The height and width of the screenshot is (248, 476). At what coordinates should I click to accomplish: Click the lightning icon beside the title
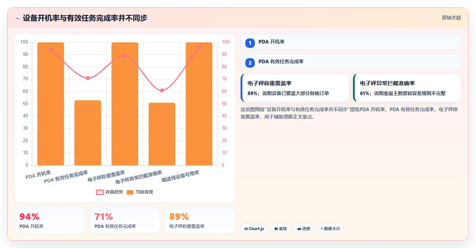17,18
